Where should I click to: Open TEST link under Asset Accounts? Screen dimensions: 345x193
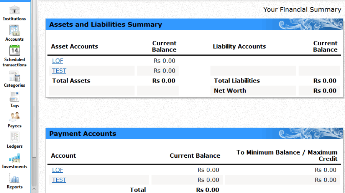coord(59,71)
